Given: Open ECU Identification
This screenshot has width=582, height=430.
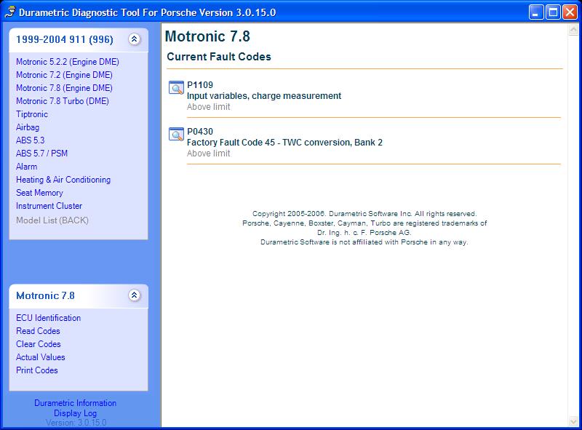Looking at the screenshot, I should pos(48,318).
